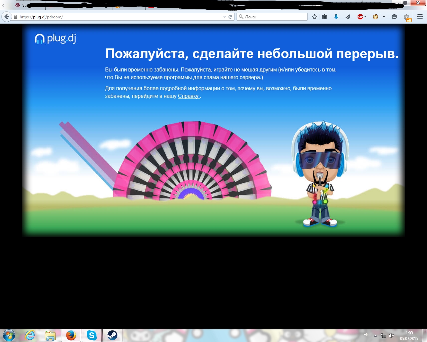Click the paper plane share icon

pos(348,17)
